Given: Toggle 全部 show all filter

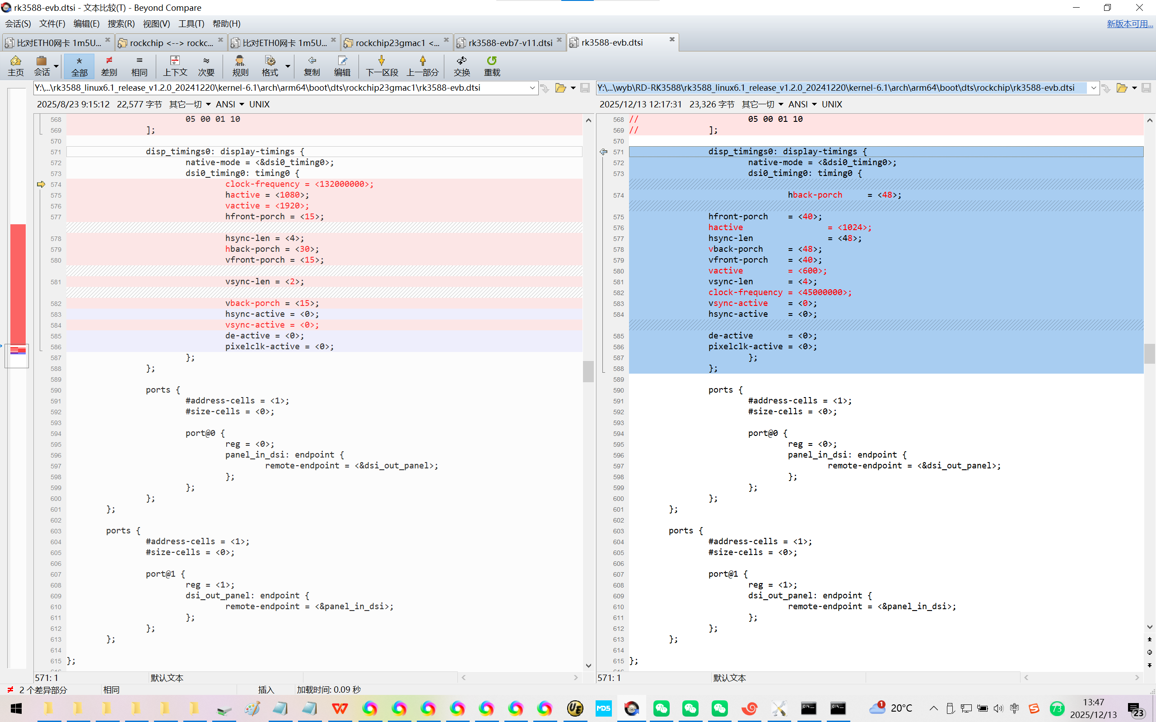Looking at the screenshot, I should pos(79,65).
